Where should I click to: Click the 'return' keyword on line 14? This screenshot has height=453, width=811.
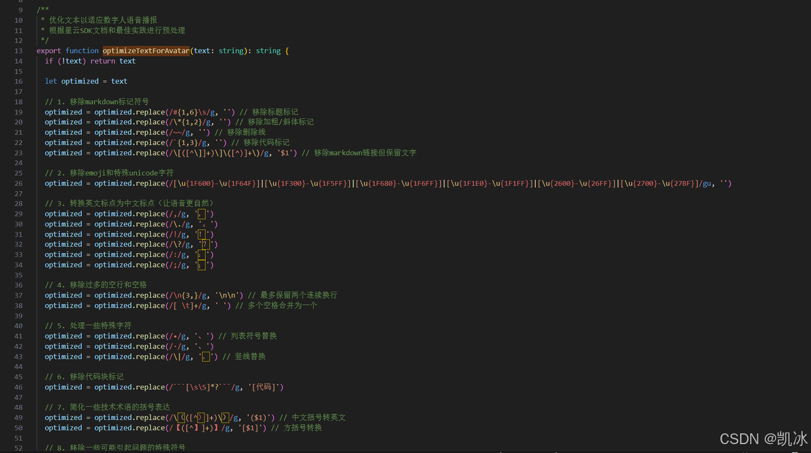[103, 61]
